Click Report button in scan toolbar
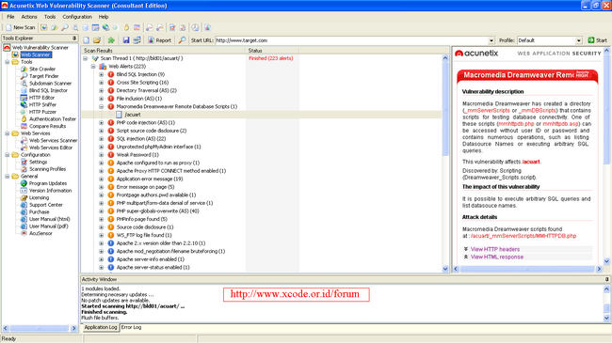The image size is (612, 343). coord(159,40)
